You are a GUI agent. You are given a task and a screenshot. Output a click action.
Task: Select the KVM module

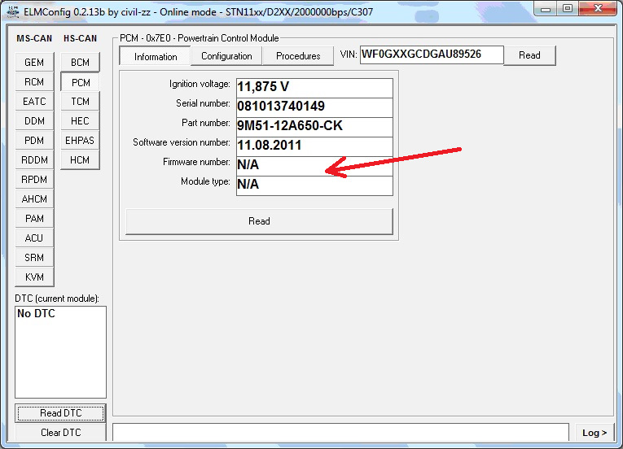(x=34, y=277)
